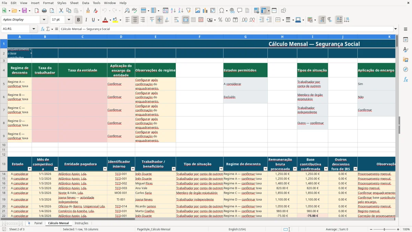
Task: Toggle wrap text
Action: pos(176,20)
